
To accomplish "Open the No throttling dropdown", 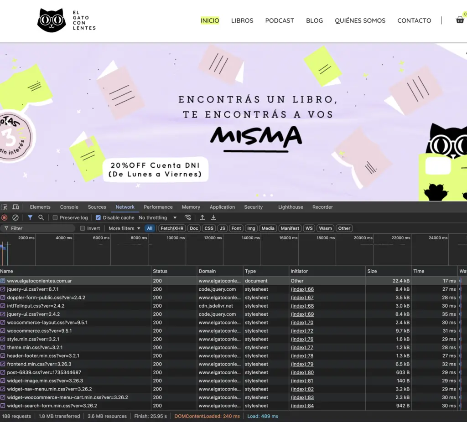I will (157, 218).
